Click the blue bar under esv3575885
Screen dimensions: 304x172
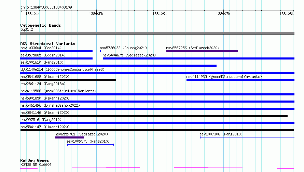56,58
